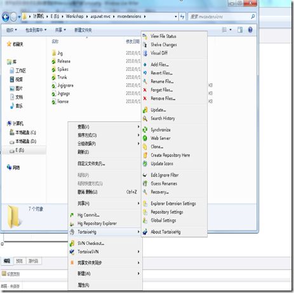This screenshot has width=294, height=293.
Task: Select the .hgtags file
Action: tap(61, 93)
